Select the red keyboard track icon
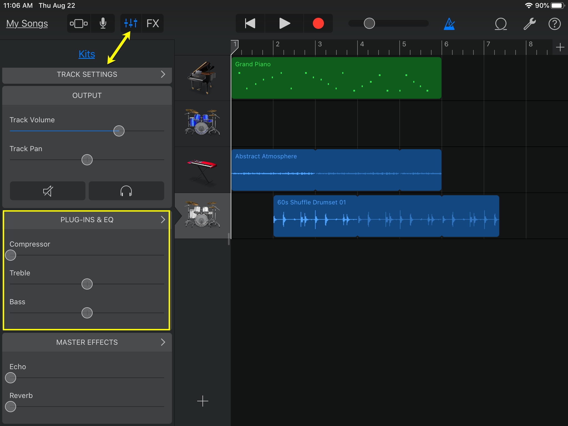This screenshot has height=426, width=568. (202, 172)
